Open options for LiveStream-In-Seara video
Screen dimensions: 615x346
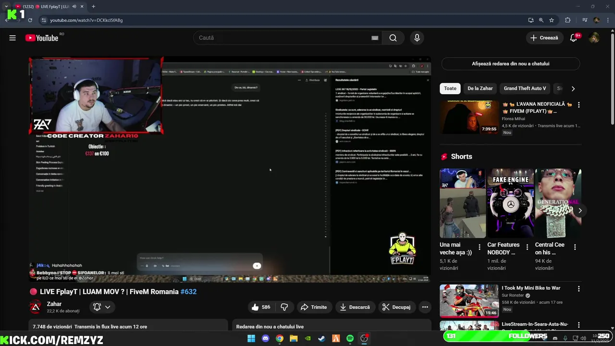(578, 325)
